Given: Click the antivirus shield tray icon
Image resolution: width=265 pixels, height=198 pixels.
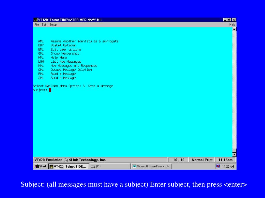Looking at the screenshot, I should tap(218, 166).
